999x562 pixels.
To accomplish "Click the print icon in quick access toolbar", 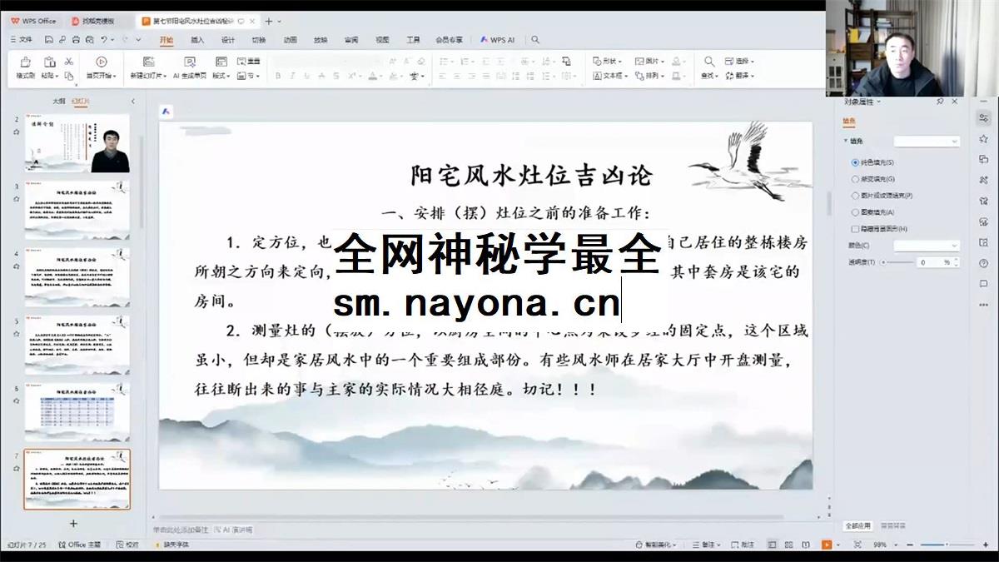I will [x=76, y=39].
